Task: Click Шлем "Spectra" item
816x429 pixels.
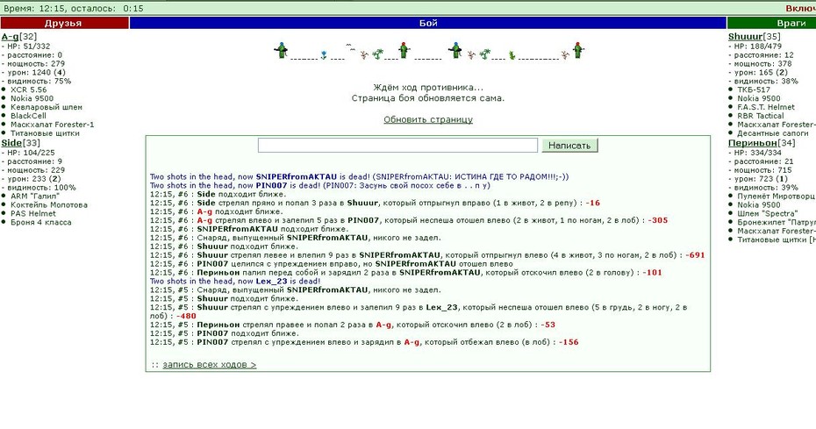Action: point(767,213)
